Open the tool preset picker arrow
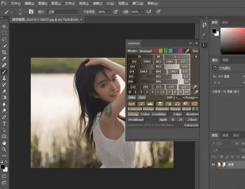 pyautogui.click(x=12, y=12)
